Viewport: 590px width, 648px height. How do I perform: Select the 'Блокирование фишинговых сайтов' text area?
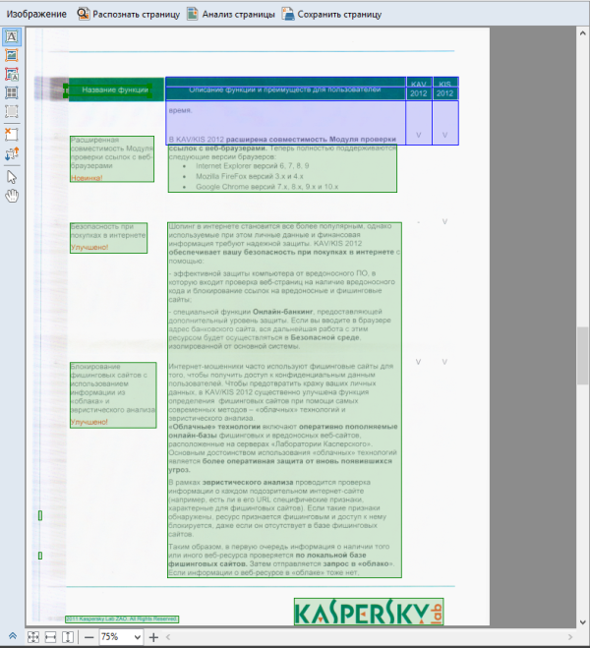(113, 395)
